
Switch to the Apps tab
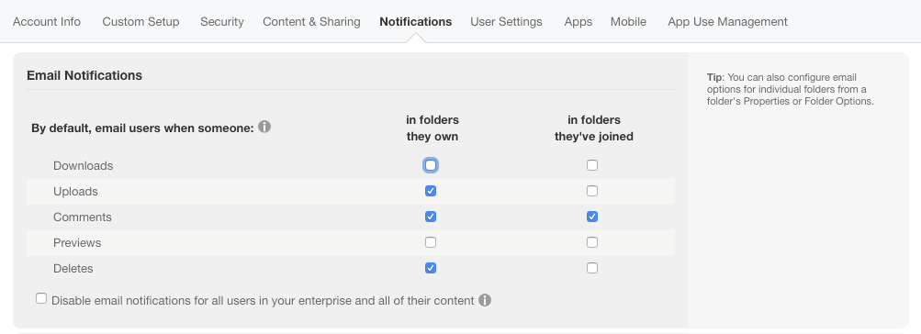(x=578, y=22)
